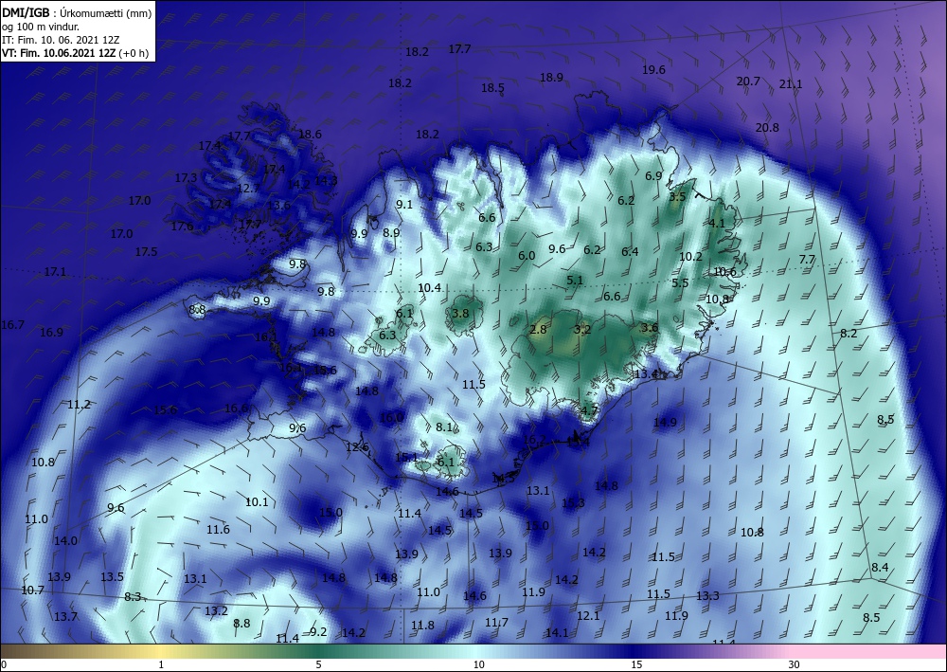Click the map value 3.6
This screenshot has height=672, width=947.
pos(650,328)
